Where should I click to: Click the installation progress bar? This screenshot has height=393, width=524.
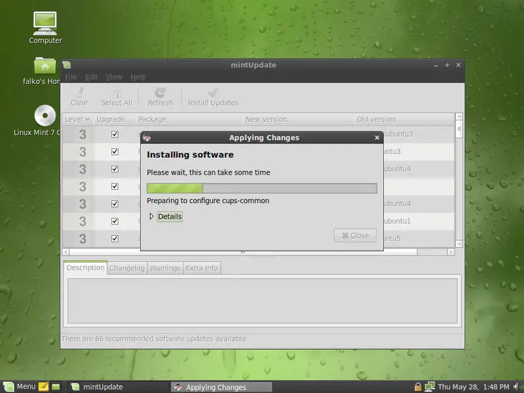pos(262,188)
